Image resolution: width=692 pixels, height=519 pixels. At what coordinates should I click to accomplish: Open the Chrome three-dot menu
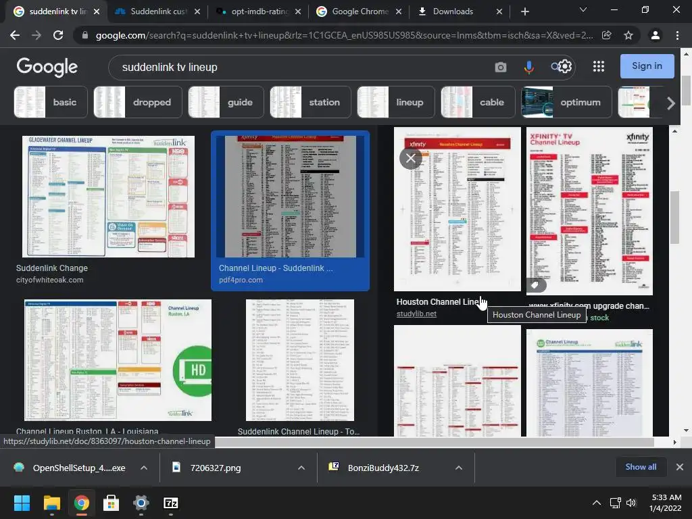coord(677,35)
